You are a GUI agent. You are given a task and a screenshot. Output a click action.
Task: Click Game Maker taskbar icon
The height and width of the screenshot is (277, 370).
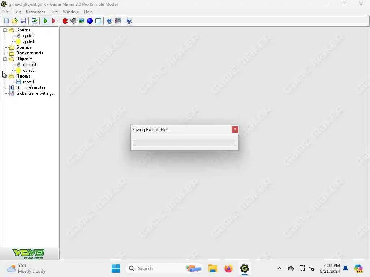(245, 268)
